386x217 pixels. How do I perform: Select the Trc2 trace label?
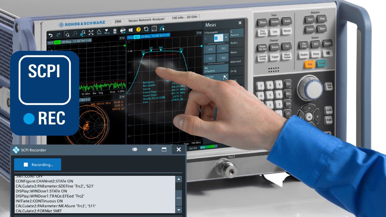pos(130,37)
